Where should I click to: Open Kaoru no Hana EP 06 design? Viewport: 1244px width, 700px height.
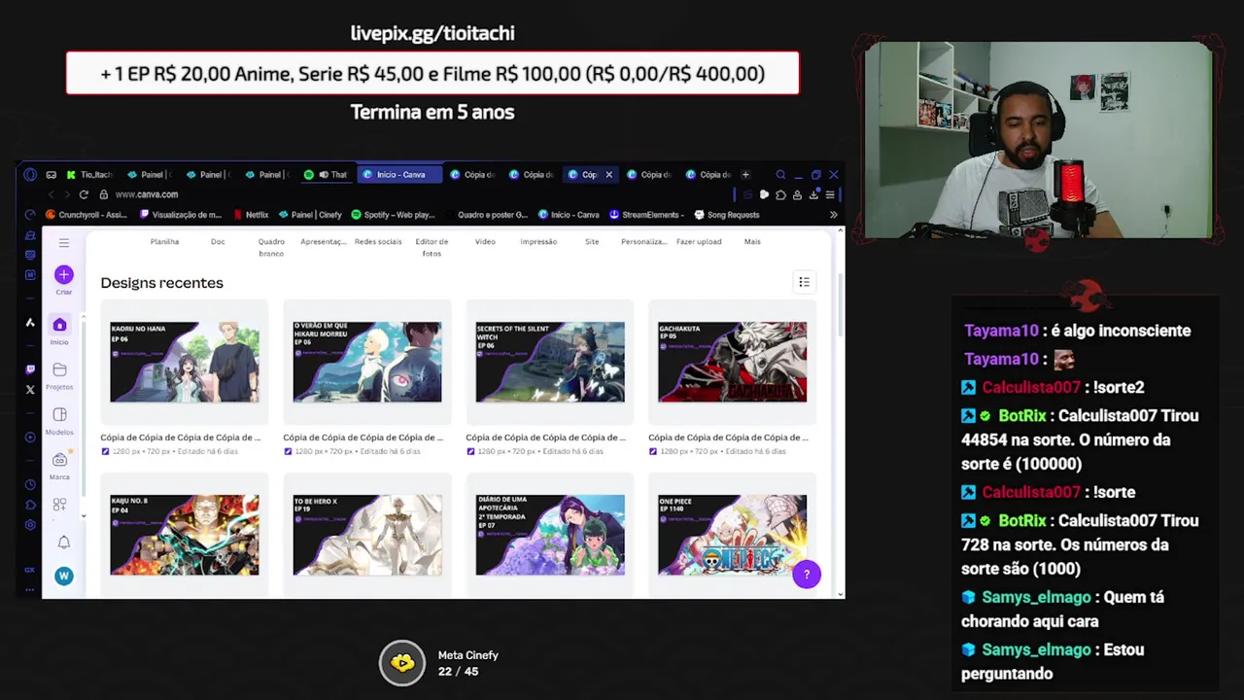coord(185,362)
